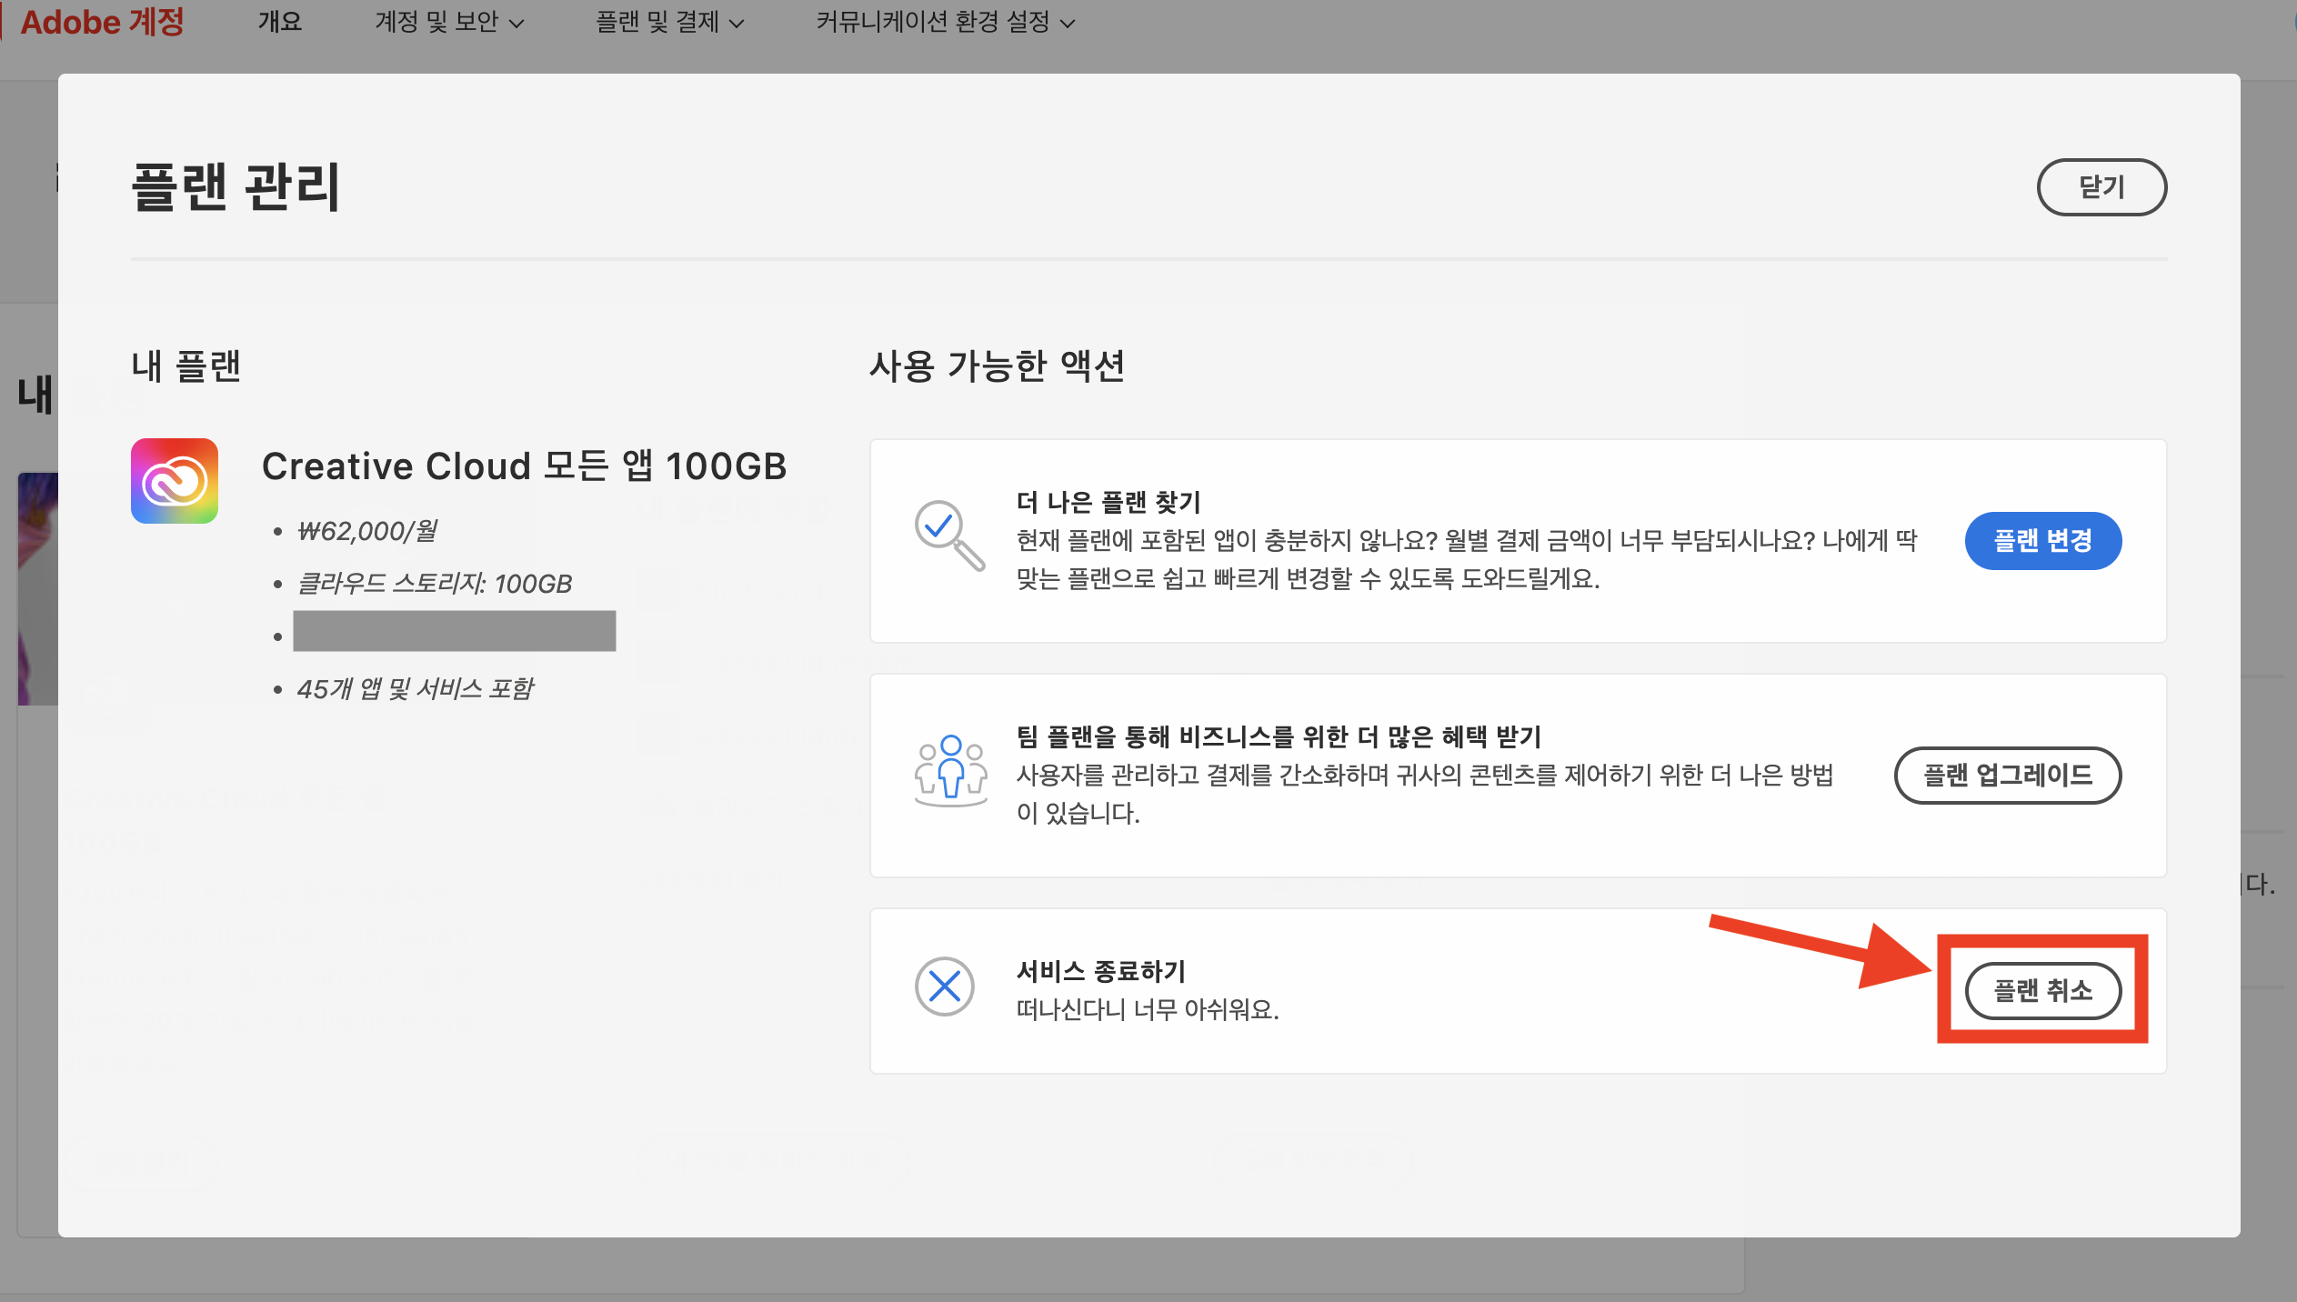Click the team plan benefits heading text
The height and width of the screenshot is (1302, 2297).
1279,736
